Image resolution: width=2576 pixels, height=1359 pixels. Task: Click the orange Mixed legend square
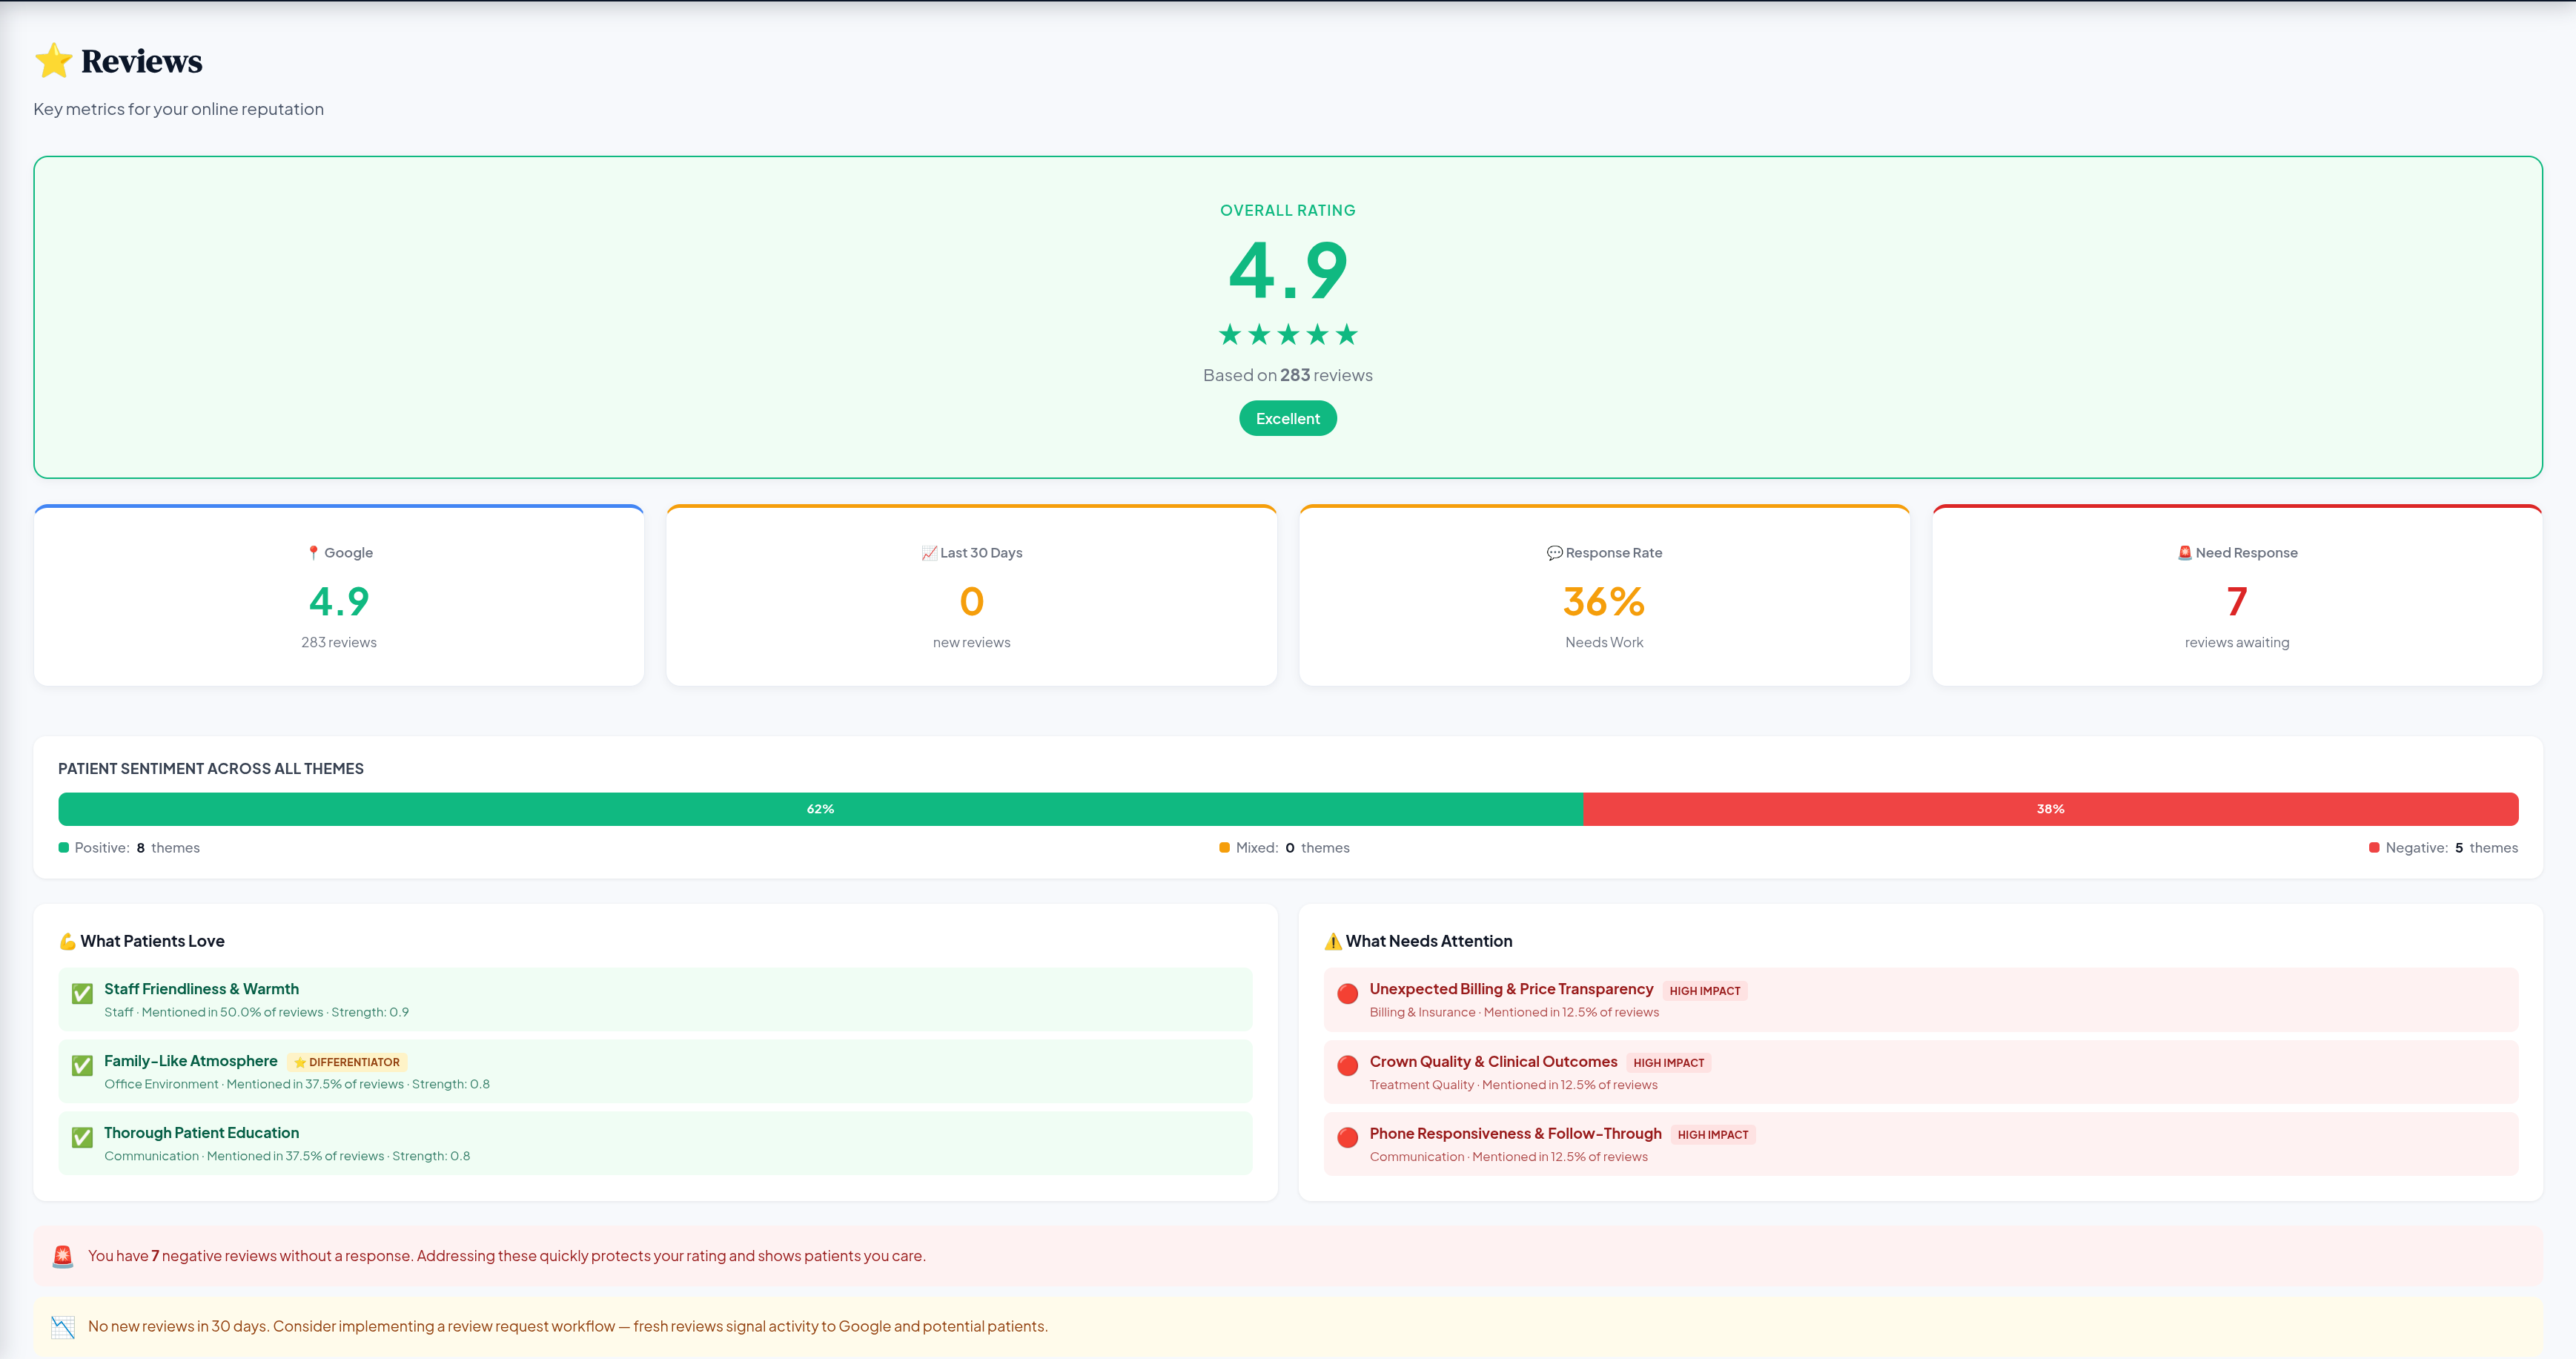[x=1224, y=848]
